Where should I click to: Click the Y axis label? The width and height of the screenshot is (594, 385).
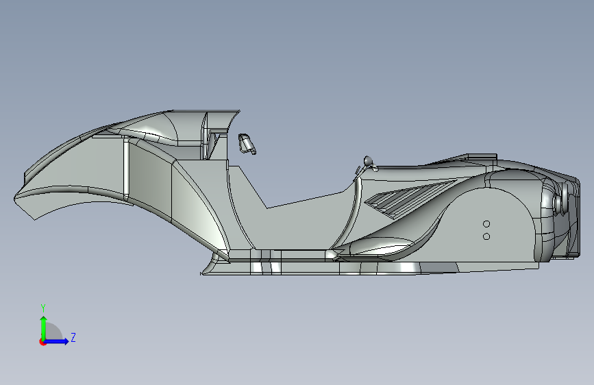[x=43, y=308]
